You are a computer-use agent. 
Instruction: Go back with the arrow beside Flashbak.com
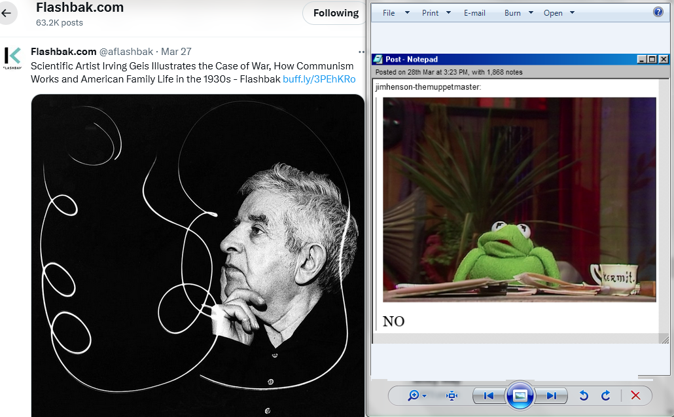point(7,13)
